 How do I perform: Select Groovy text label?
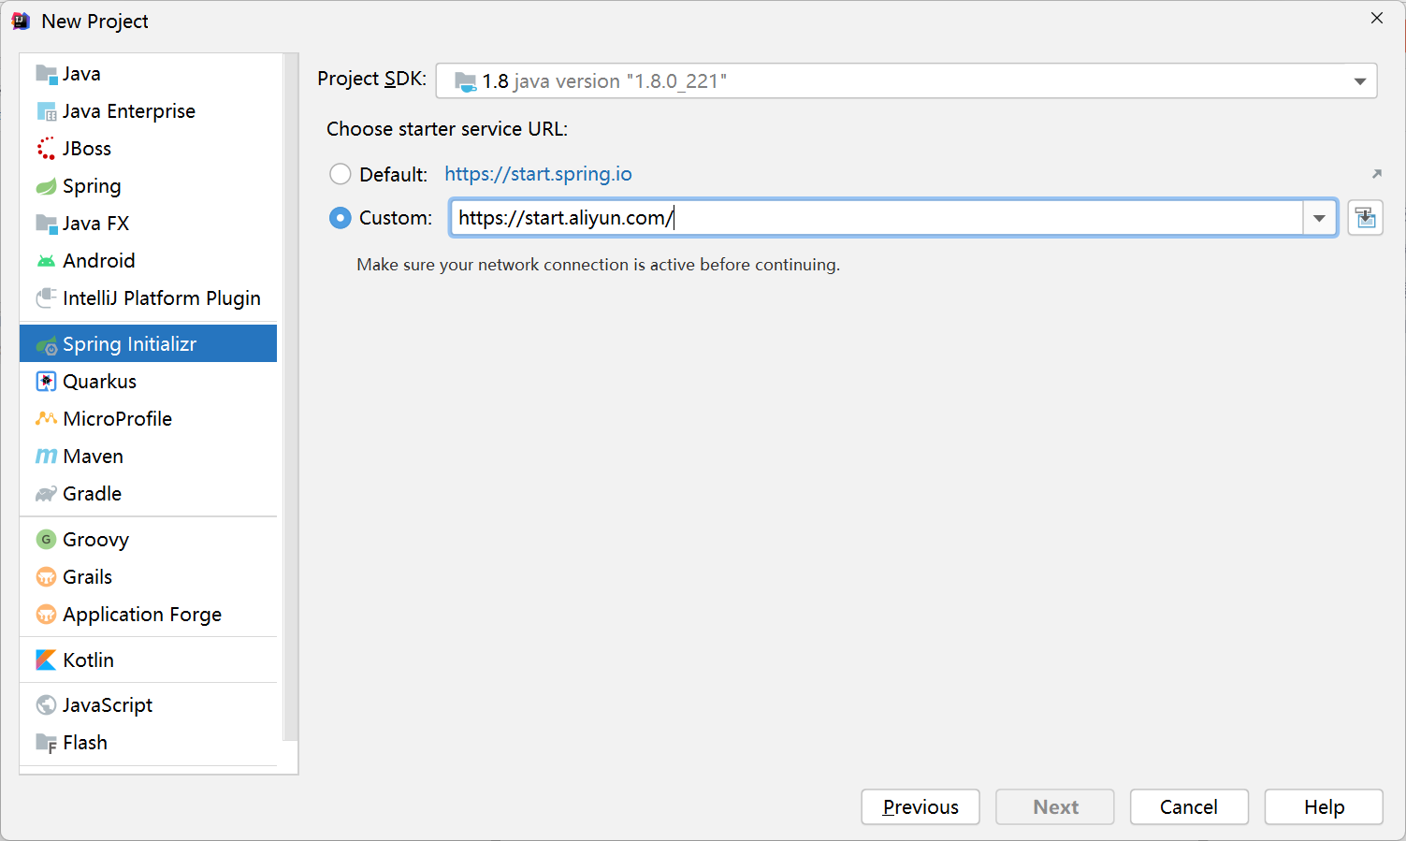(95, 540)
